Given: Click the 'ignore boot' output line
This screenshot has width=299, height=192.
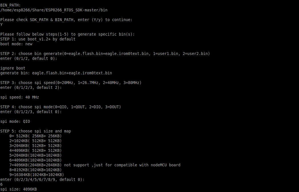Looking at the screenshot, I should click(13, 68).
